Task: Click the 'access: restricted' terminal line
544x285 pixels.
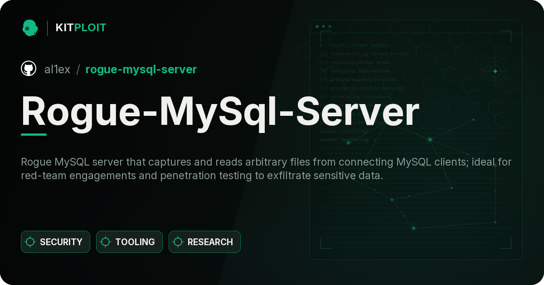Action: pyautogui.click(x=344, y=131)
